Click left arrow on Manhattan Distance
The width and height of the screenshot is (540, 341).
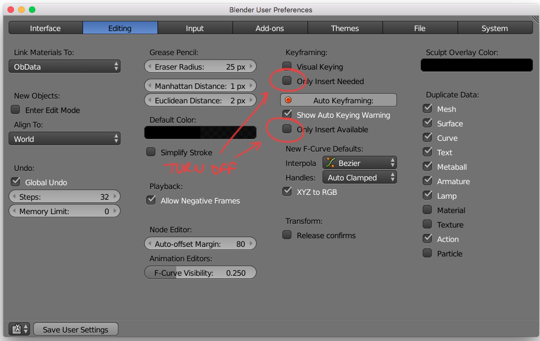[149, 86]
